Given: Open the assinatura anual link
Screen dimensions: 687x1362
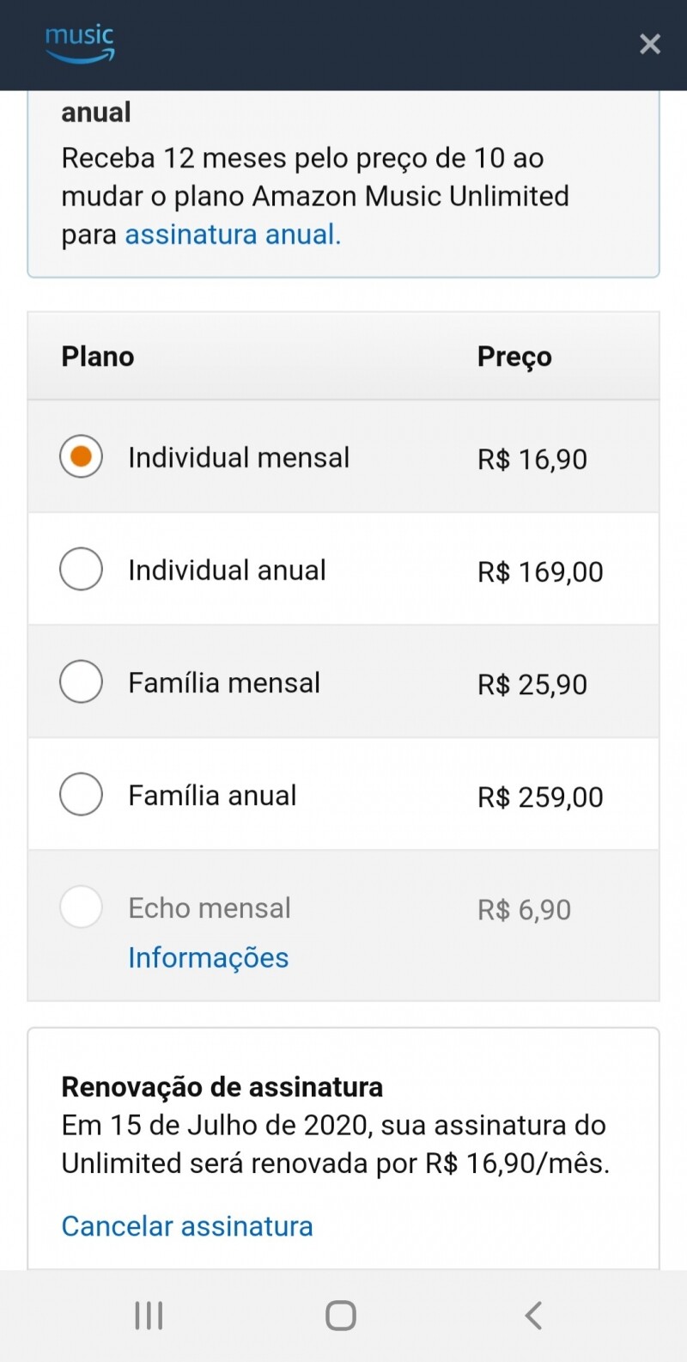Looking at the screenshot, I should point(233,235).
